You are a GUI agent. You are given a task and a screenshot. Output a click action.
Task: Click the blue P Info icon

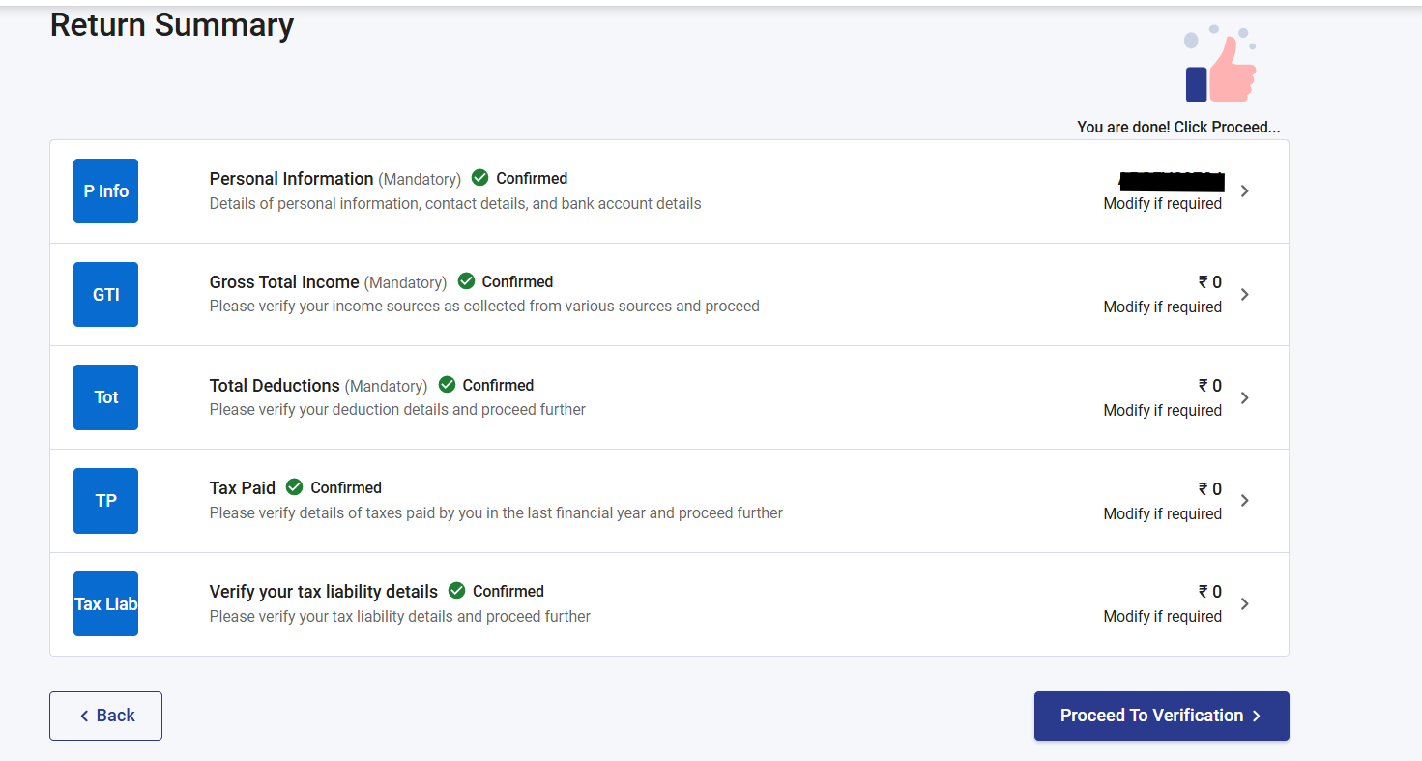coord(105,191)
